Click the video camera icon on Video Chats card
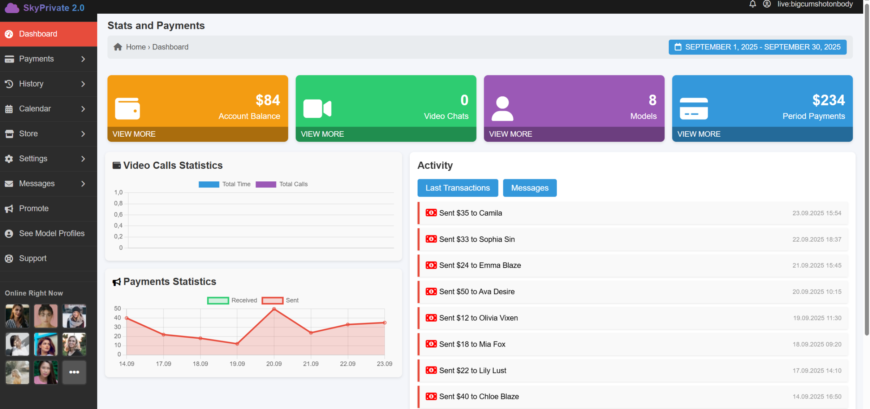Viewport: 870px width, 409px height. (x=317, y=108)
